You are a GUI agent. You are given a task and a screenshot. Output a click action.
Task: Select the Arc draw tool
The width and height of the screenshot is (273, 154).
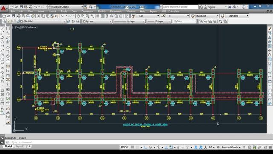[x=3, y=50]
